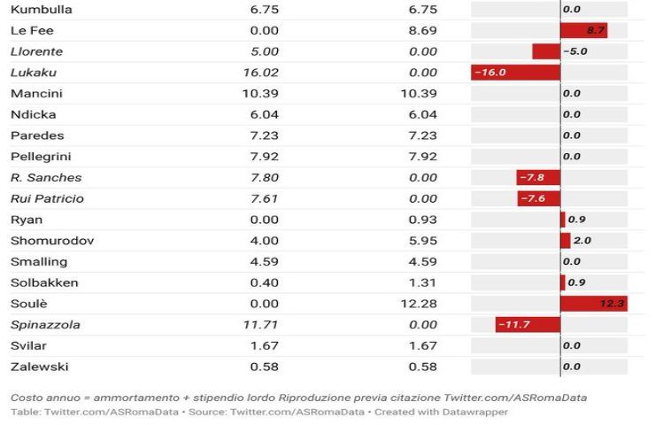Viewport: 655px width, 425px height.
Task: Click the Rui Patricio -7.6 bar
Action: pos(539,198)
